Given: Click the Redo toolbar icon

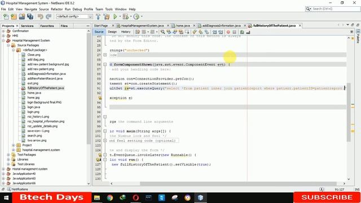Looking at the screenshot, I should [x=49, y=16].
